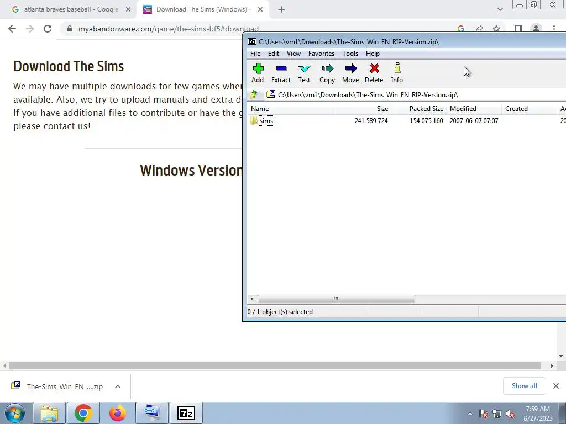
Task: Click the 7-Zip list scroll left arrow
Action: [x=252, y=299]
